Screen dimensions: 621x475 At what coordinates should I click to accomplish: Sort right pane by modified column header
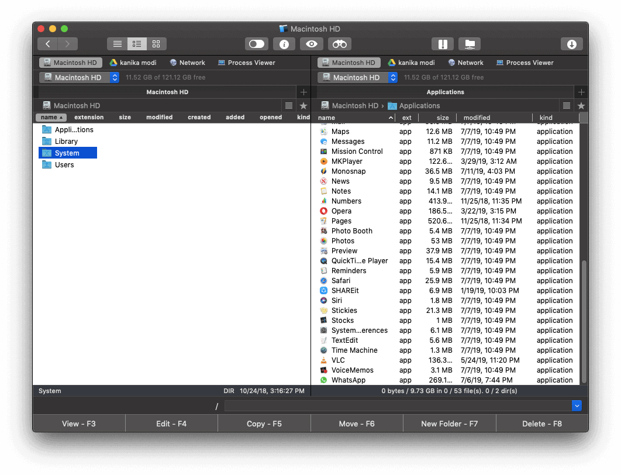pyautogui.click(x=494, y=118)
